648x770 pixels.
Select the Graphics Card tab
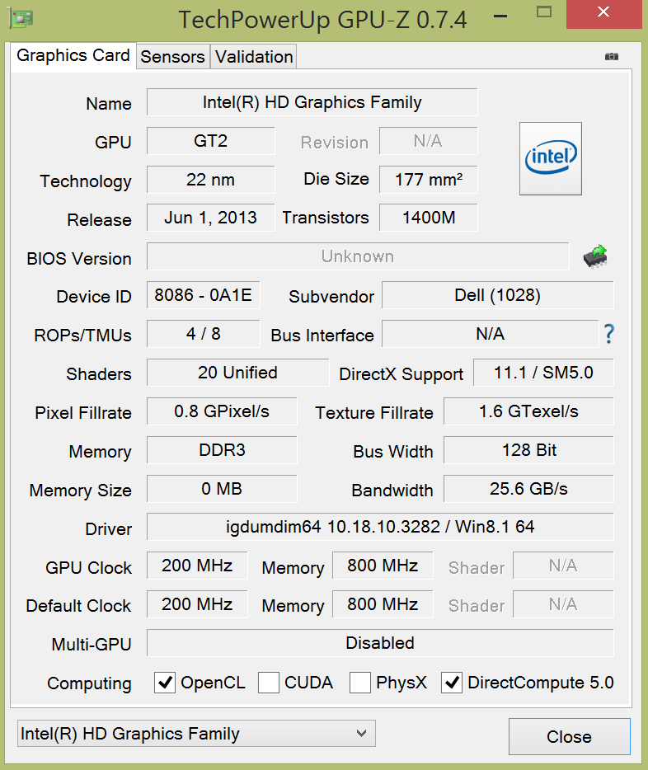tap(73, 55)
